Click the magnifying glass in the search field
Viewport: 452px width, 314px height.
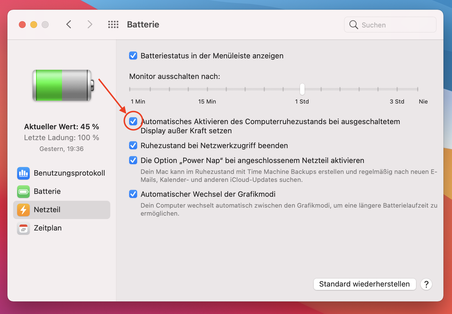pos(353,25)
